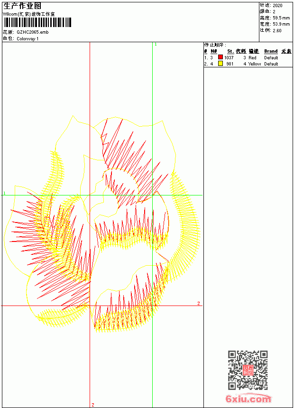Click the GZHC2065.emb file name
The height and width of the screenshot is (408, 294).
tap(33, 32)
